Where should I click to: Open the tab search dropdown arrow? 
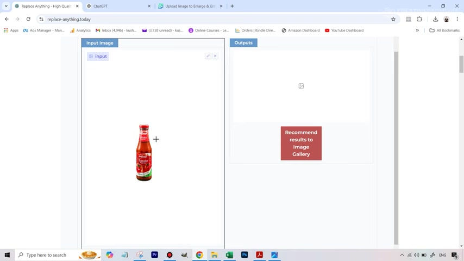point(6,6)
